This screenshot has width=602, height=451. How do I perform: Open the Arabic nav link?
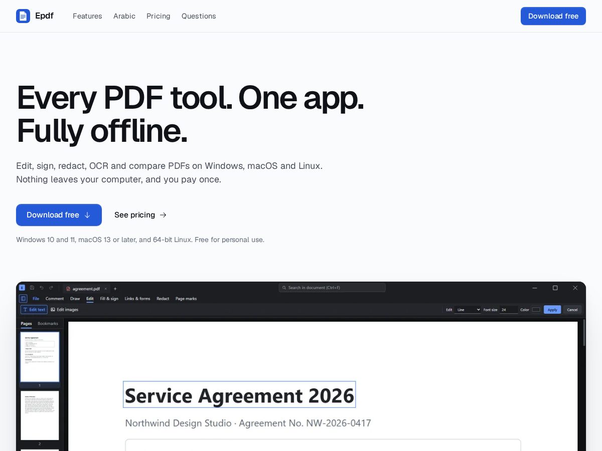124,16
